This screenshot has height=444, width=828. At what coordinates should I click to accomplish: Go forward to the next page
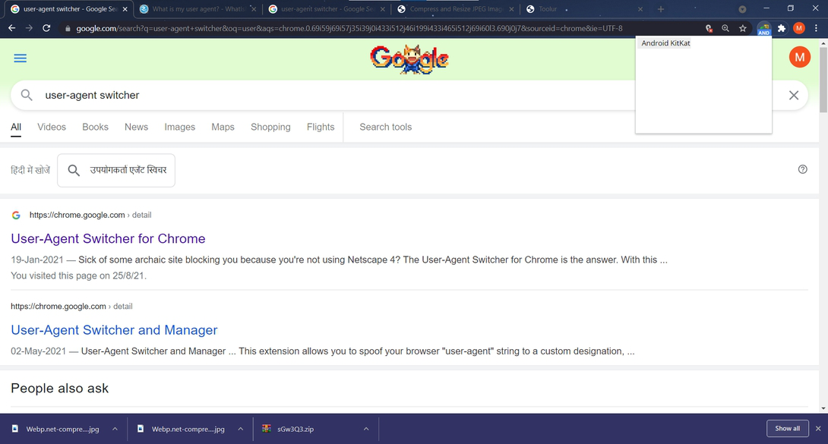[29, 28]
